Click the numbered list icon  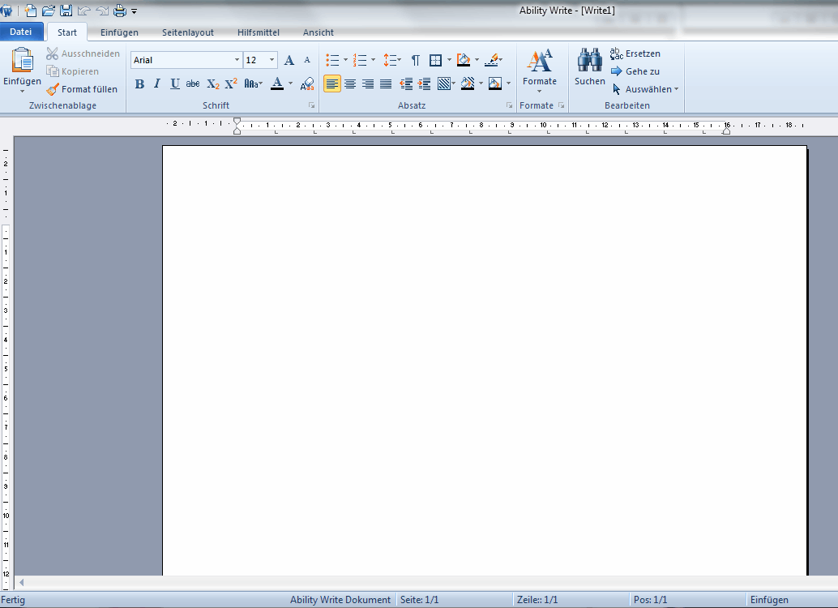click(x=360, y=60)
